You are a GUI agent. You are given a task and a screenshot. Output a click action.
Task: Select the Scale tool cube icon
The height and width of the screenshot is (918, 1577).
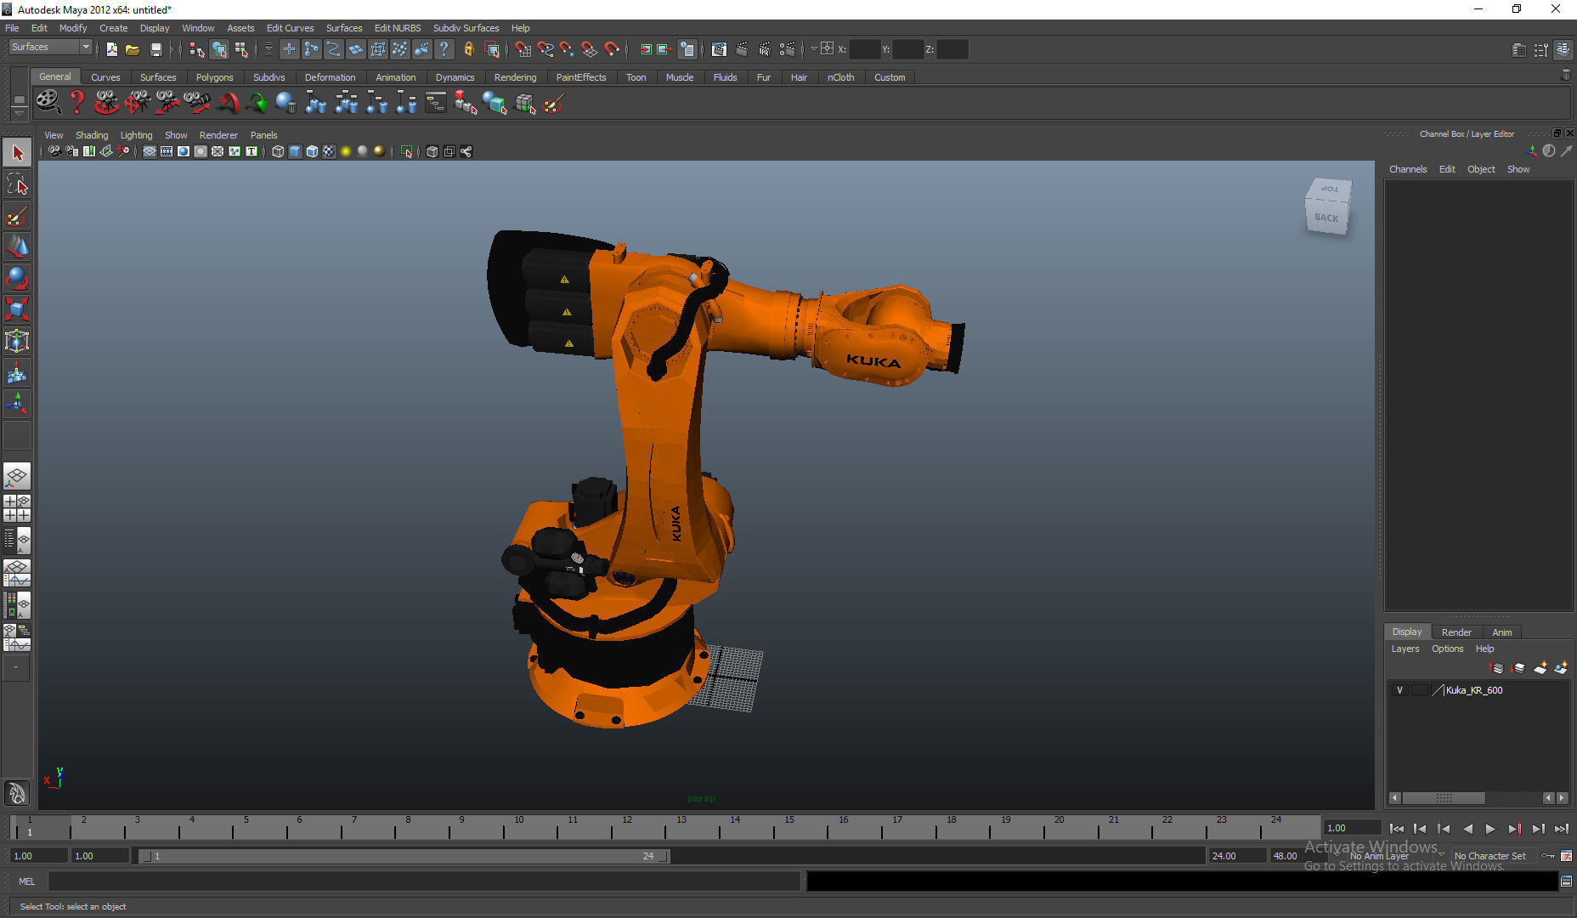point(17,309)
